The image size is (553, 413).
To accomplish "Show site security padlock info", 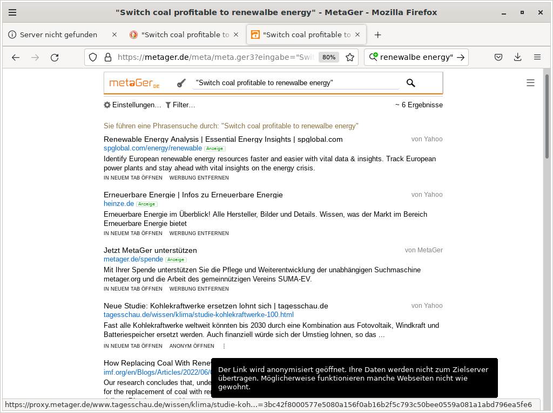I will (108, 57).
